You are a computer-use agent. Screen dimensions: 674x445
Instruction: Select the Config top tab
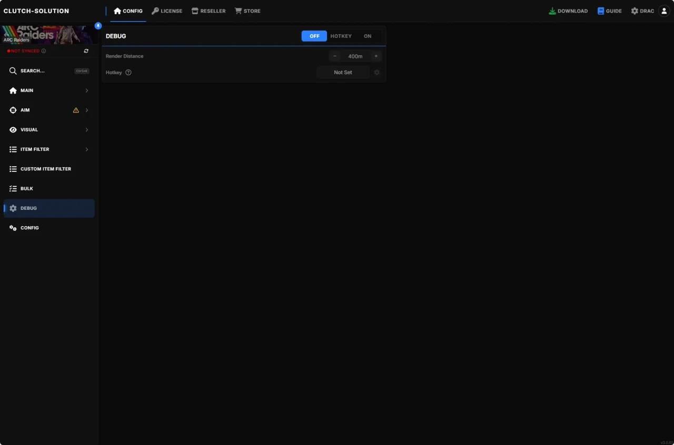tap(128, 11)
